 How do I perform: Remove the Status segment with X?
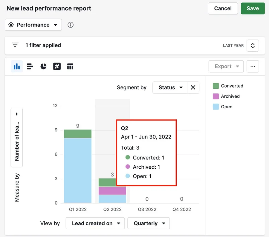tap(193, 87)
